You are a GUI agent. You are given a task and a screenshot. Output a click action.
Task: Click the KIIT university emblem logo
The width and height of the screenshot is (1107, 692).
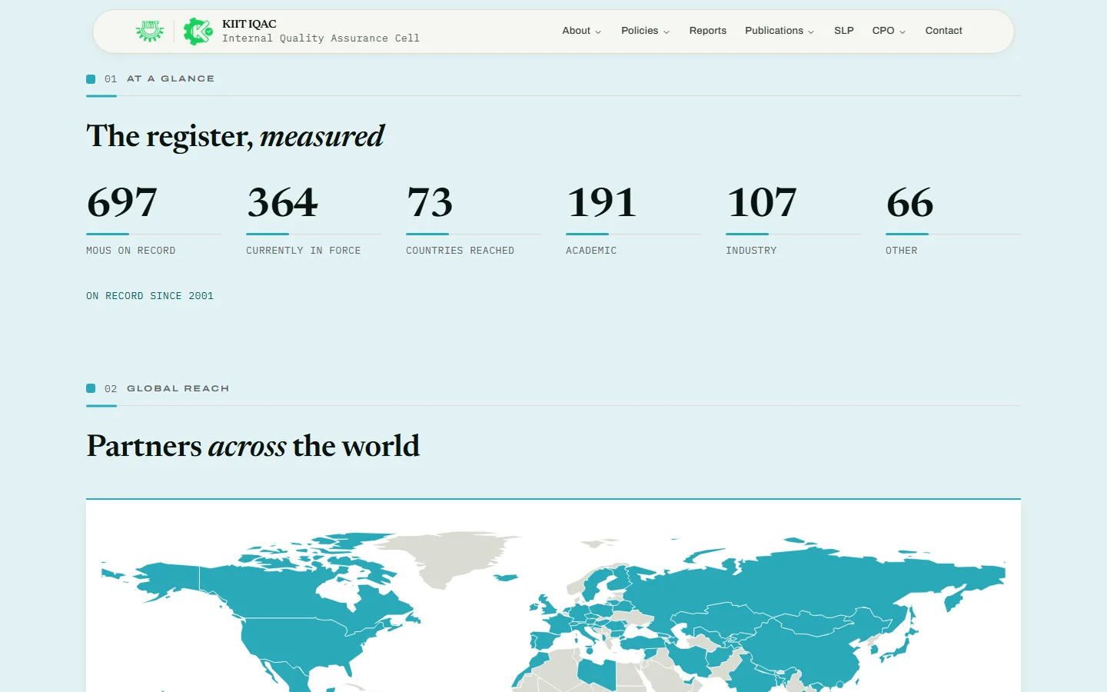150,32
